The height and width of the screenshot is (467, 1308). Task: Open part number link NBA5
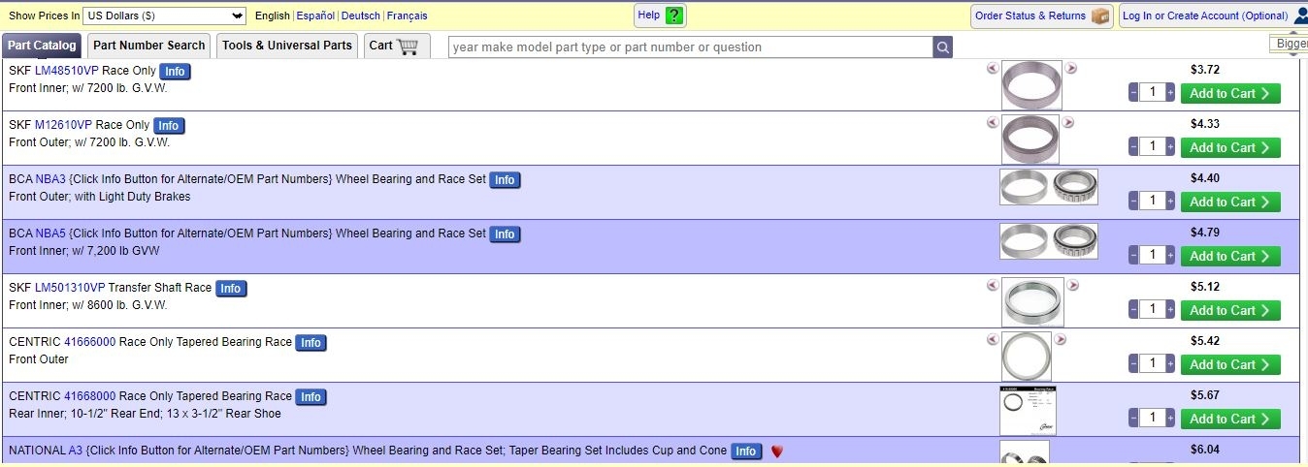tap(50, 233)
